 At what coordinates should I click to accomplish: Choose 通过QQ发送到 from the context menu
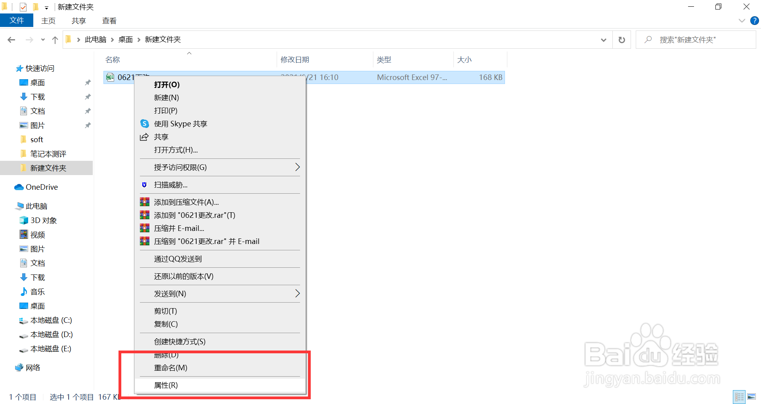click(x=220, y=259)
